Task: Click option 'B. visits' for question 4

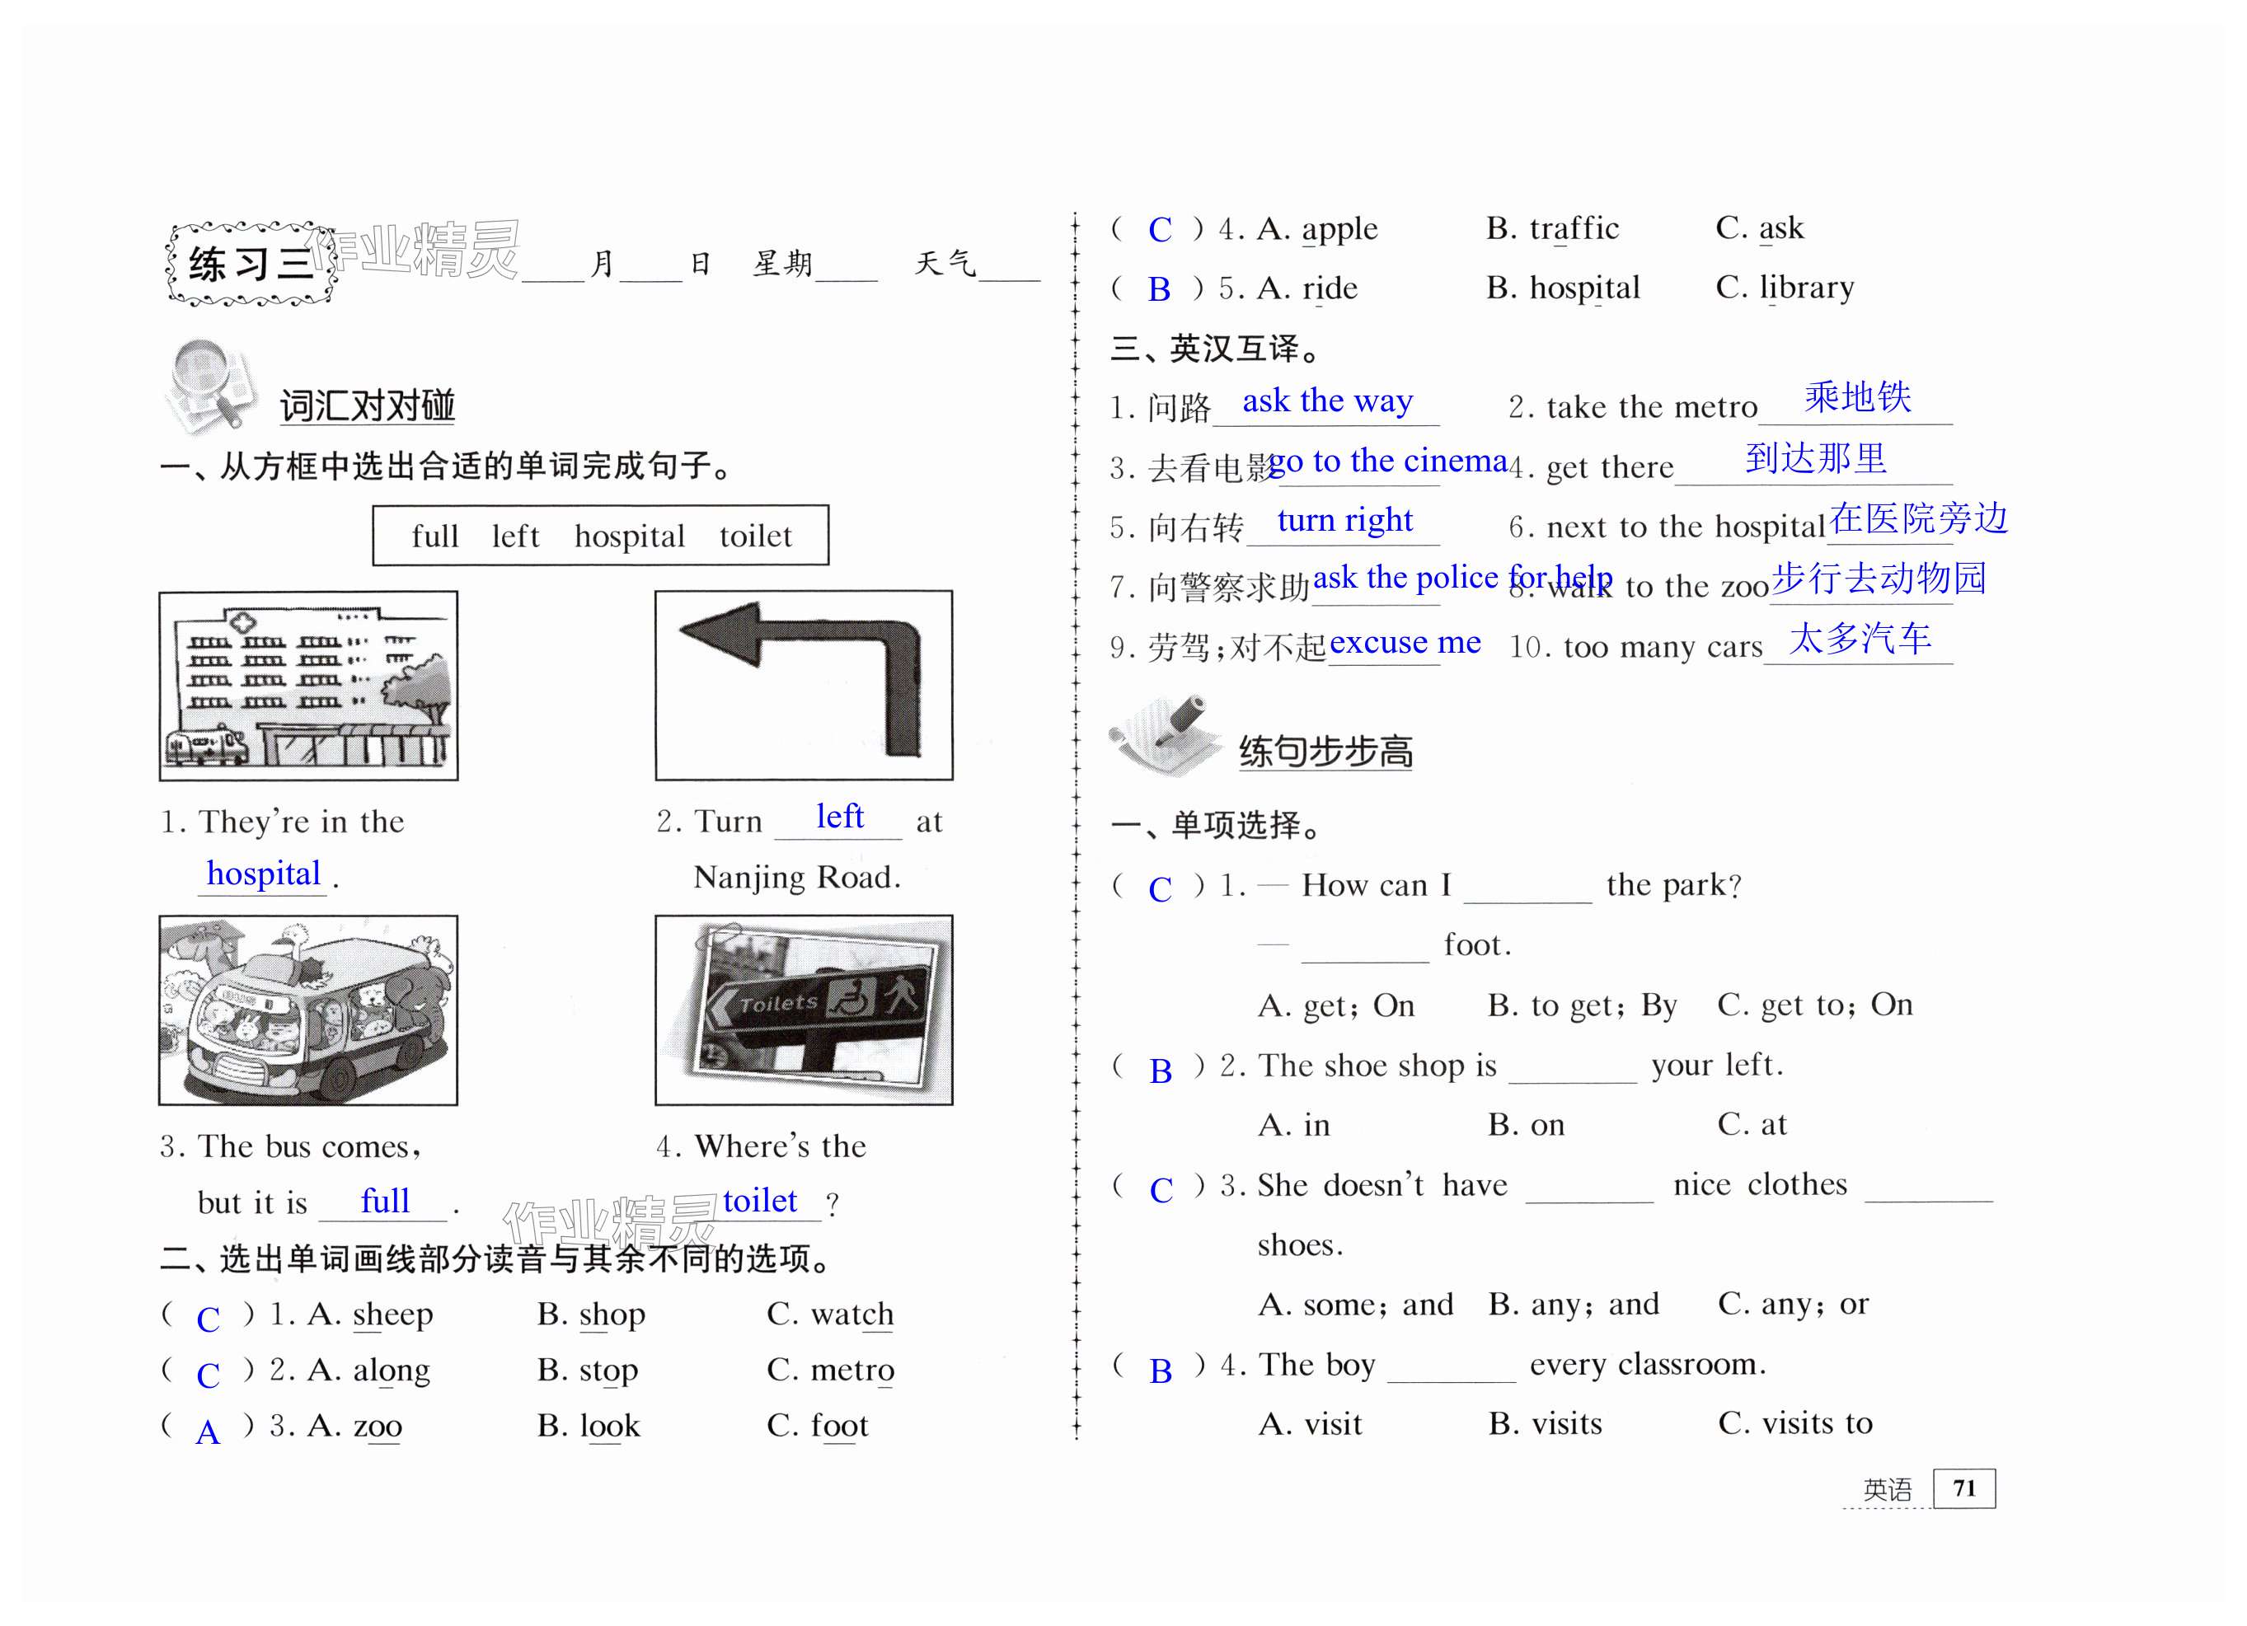Action: (x=1545, y=1424)
